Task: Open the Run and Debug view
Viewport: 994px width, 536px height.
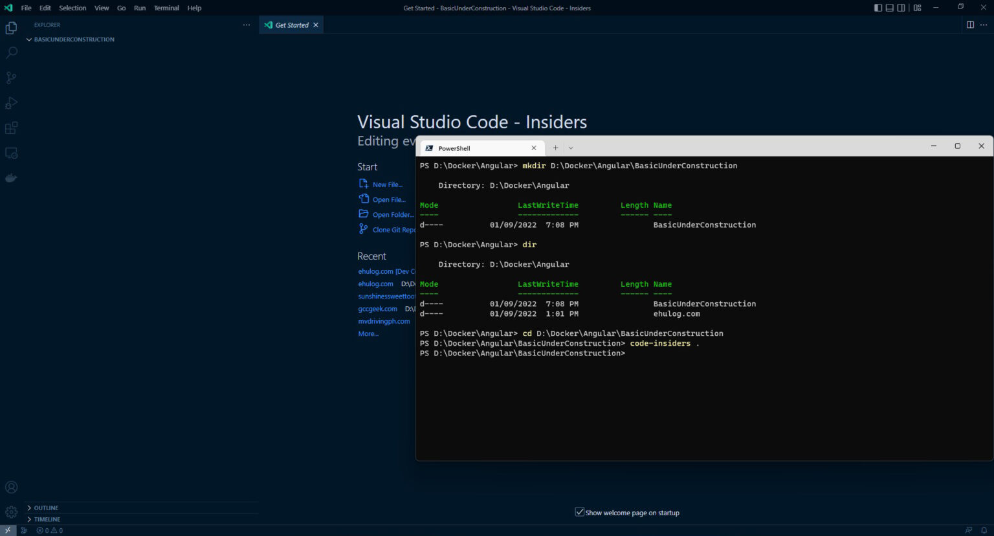Action: pos(10,102)
